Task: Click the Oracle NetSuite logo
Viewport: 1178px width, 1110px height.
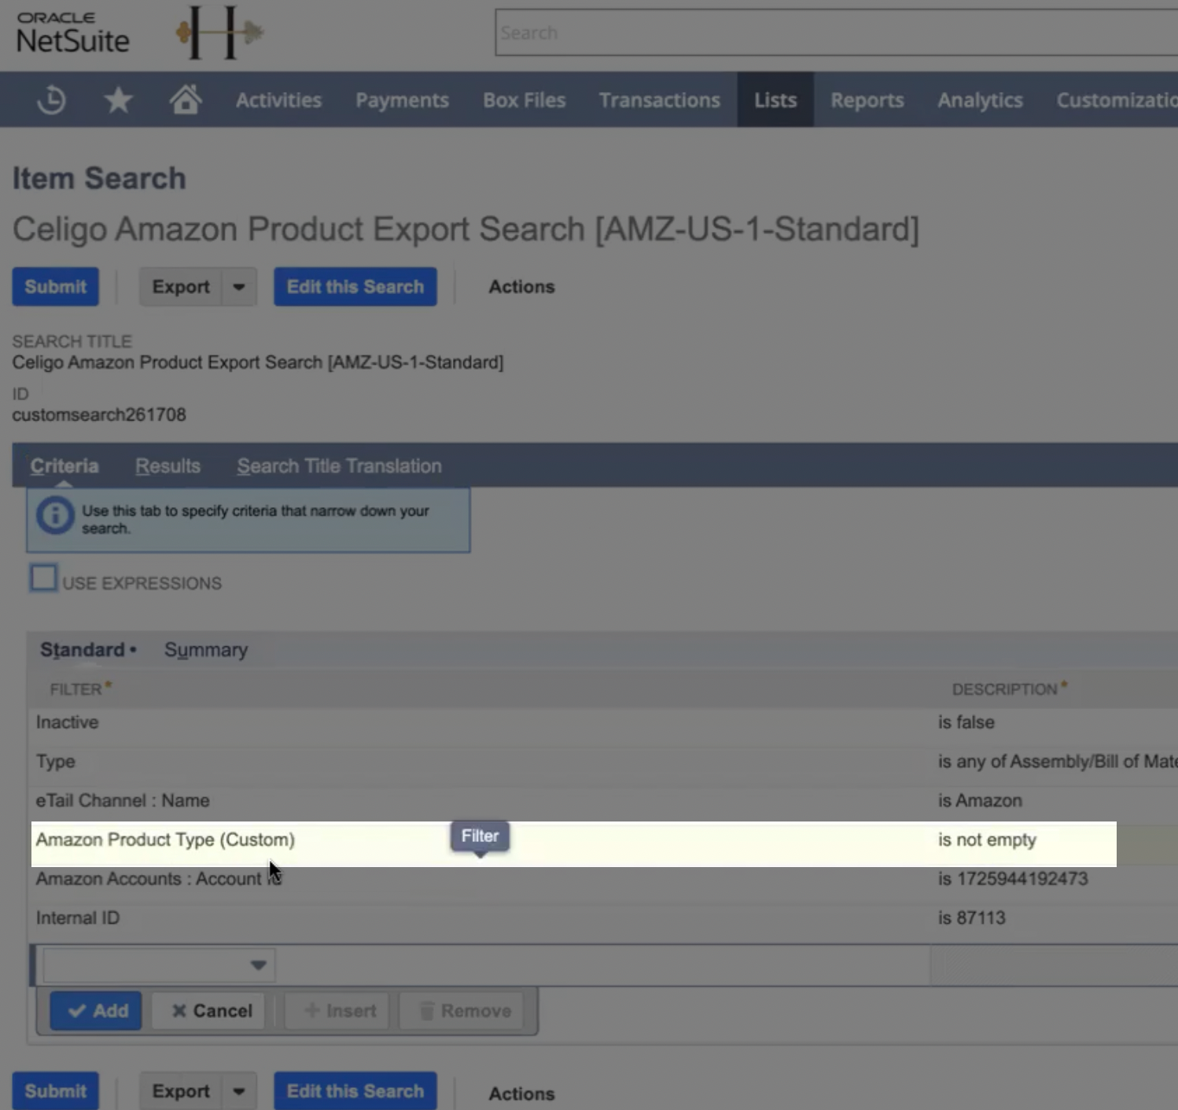Action: point(73,33)
